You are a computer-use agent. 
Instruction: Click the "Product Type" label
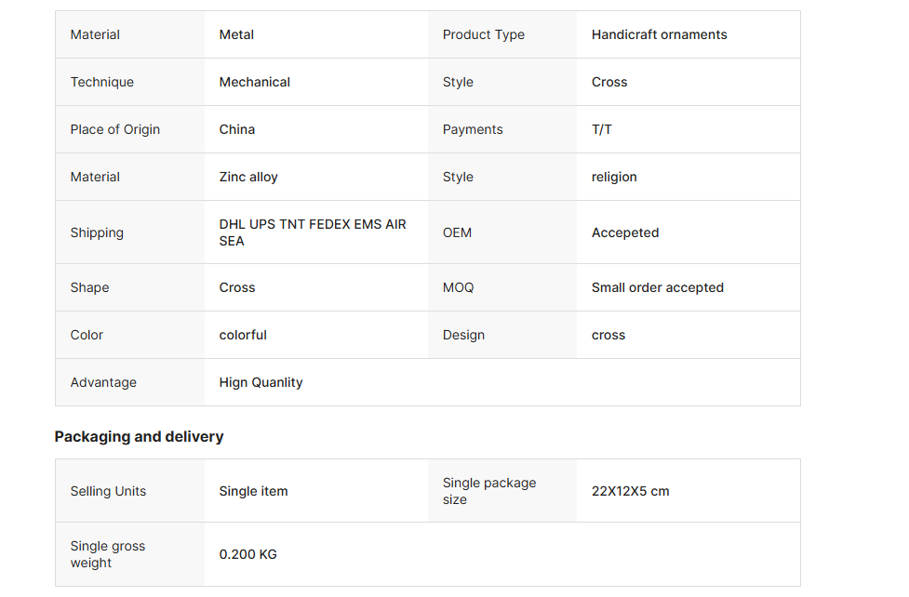[483, 34]
